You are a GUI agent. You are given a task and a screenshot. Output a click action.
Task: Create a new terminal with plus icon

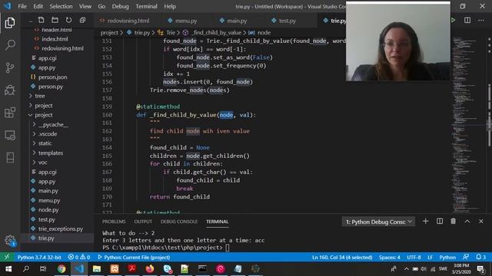tap(425, 222)
